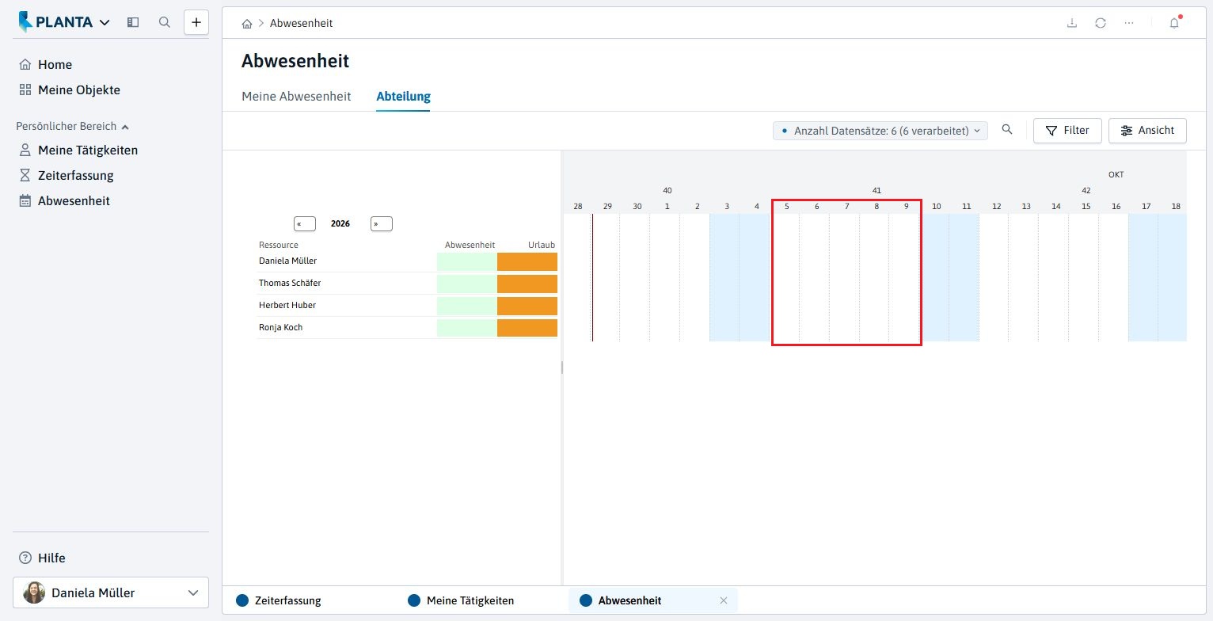The height and width of the screenshot is (621, 1213).
Task: Click the download icon in header
Action: coord(1072,23)
